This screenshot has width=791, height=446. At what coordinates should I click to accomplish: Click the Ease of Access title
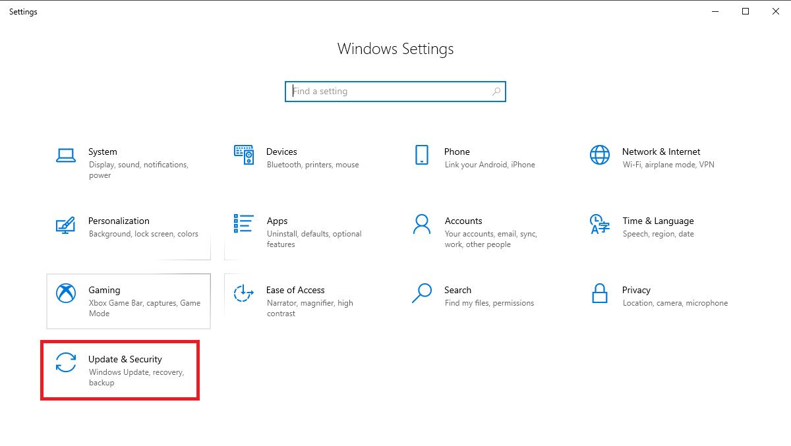pyautogui.click(x=295, y=290)
